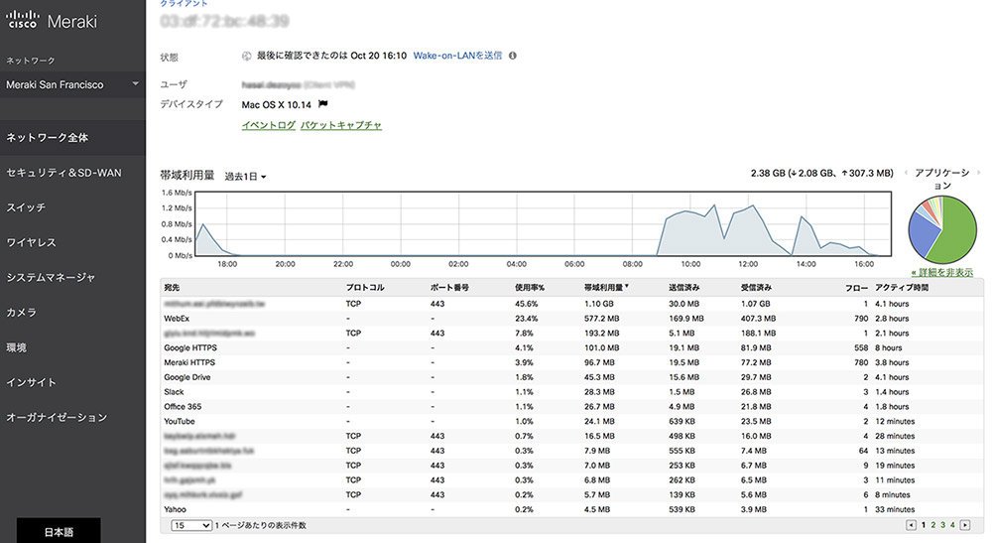Send Wake-on-LAN to the client

pos(457,56)
